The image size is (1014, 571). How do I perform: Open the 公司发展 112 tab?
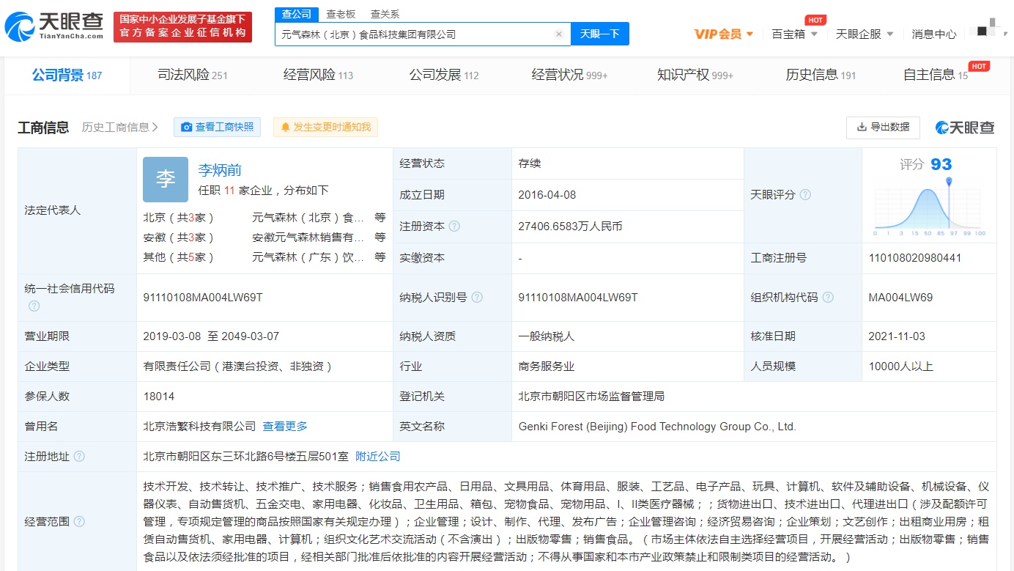click(444, 75)
